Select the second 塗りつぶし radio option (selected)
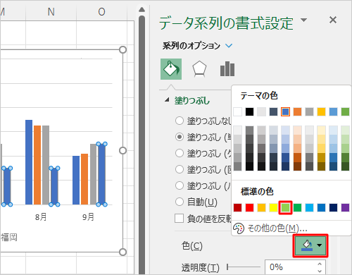Screen dimensions: 352x275 [x=180, y=137]
